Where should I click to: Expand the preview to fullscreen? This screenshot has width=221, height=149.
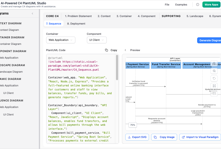click(214, 86)
